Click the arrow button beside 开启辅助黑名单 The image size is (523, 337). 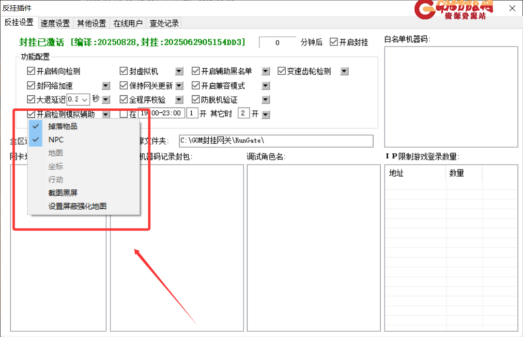click(265, 72)
